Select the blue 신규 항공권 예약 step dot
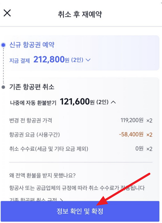 point(3,45)
